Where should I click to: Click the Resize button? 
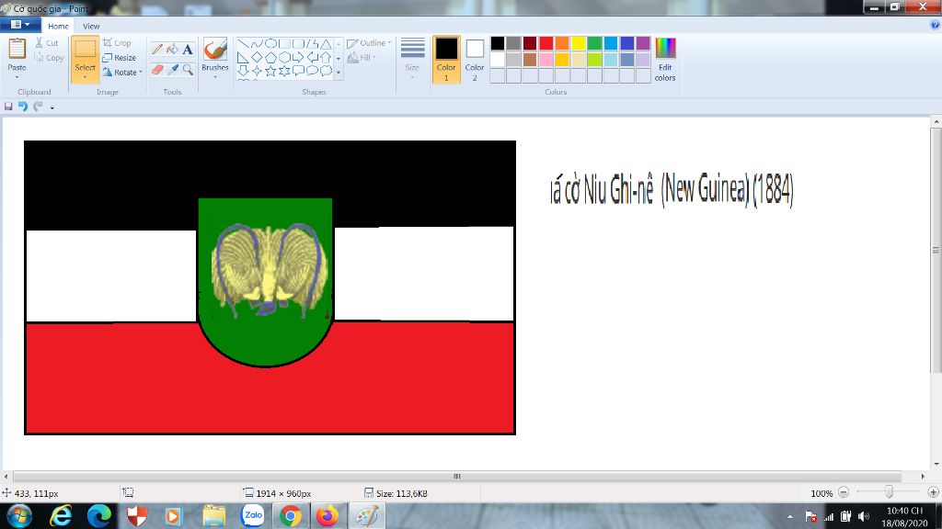pos(120,58)
